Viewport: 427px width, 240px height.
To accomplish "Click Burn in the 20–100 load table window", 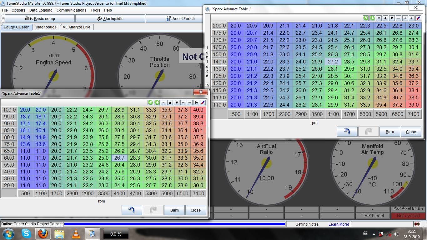I will tap(174, 210).
